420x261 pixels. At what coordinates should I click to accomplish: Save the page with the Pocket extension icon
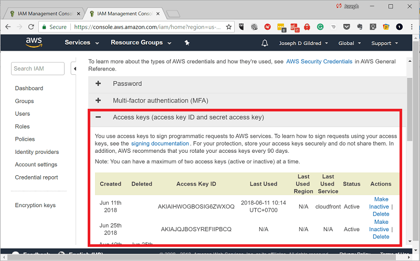coord(346,27)
